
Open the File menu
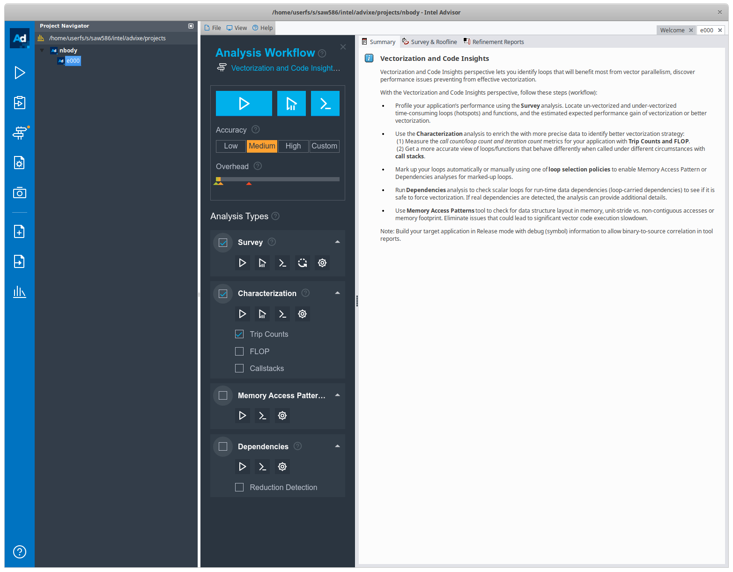(213, 28)
